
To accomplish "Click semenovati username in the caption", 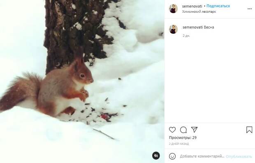I will click(x=193, y=27).
